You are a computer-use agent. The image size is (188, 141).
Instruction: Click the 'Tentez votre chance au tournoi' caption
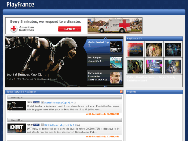tap(33, 79)
